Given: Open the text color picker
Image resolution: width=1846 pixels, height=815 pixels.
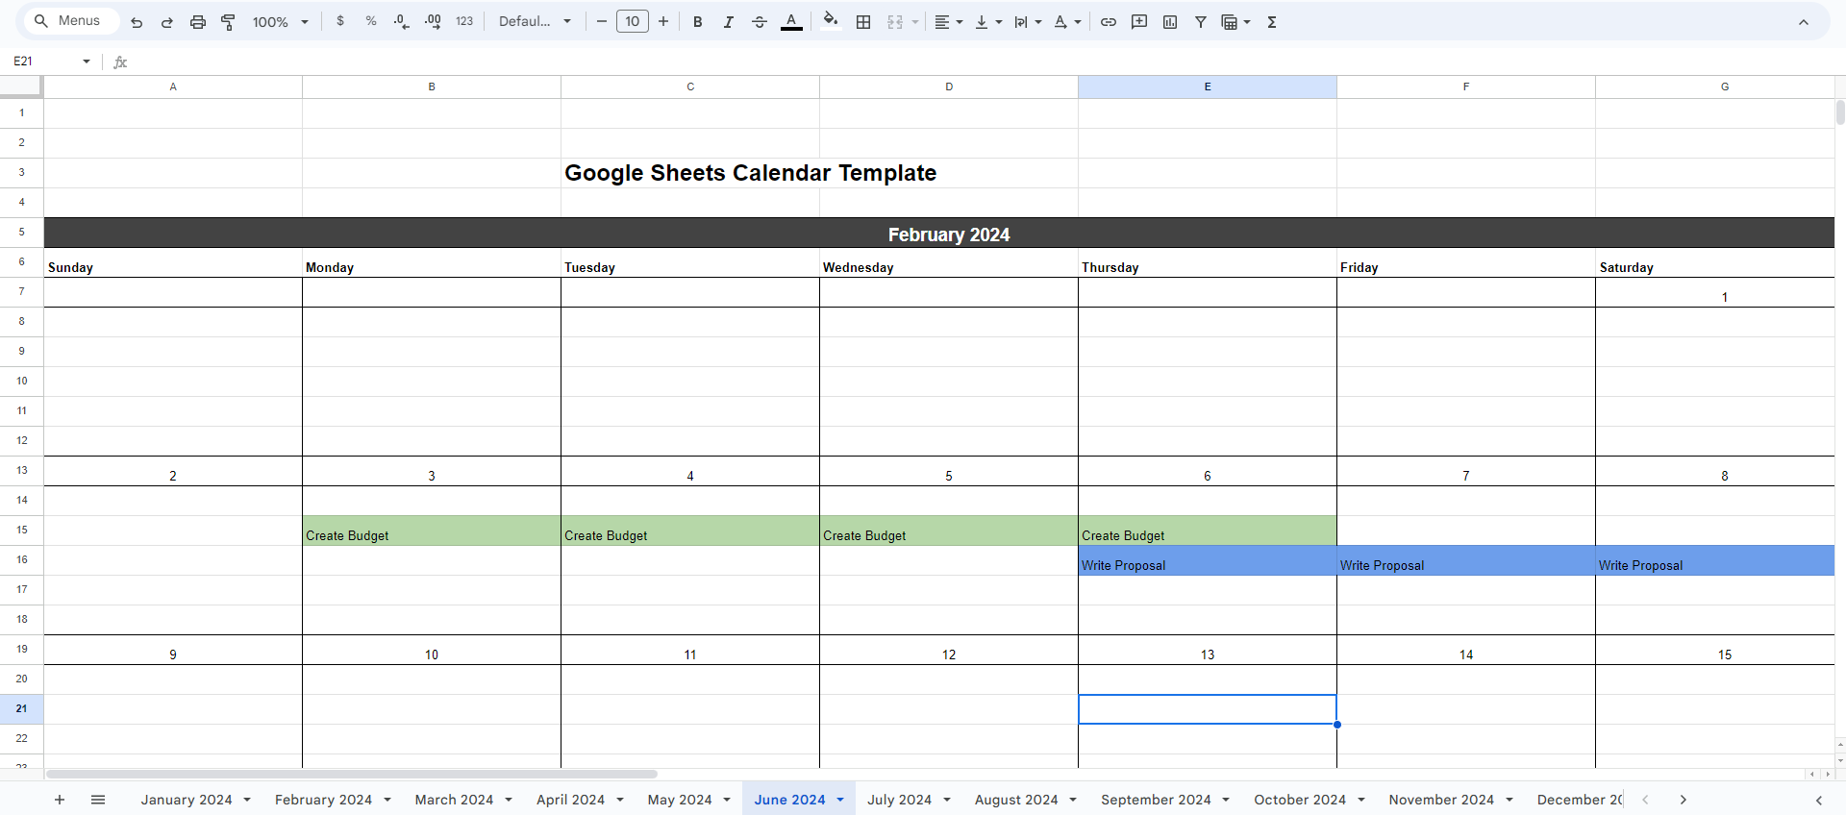Looking at the screenshot, I should tap(791, 21).
